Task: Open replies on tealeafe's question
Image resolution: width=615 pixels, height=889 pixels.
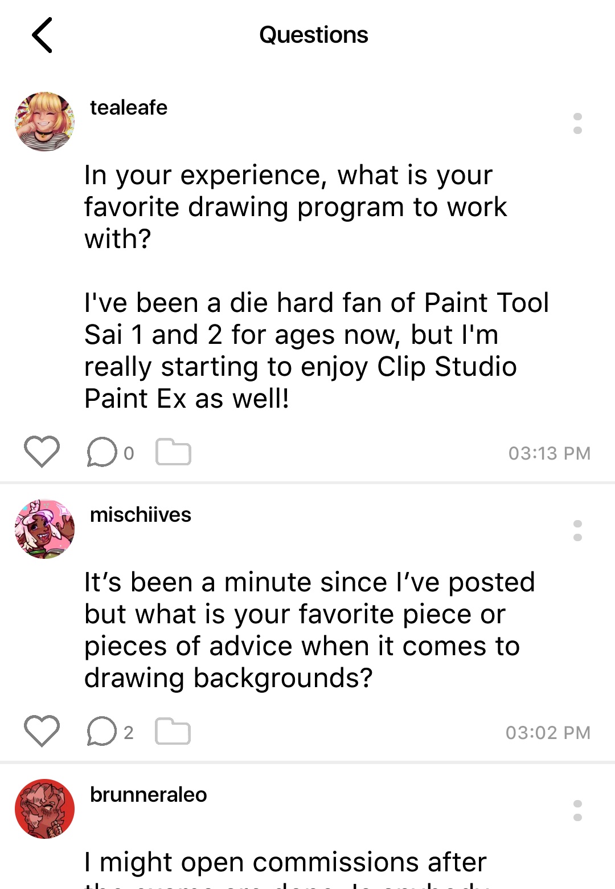Action: pos(101,452)
